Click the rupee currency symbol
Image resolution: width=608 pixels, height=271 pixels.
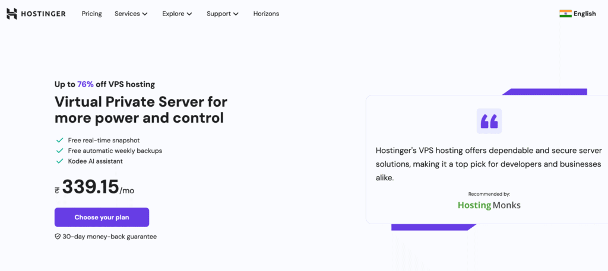[x=57, y=190]
